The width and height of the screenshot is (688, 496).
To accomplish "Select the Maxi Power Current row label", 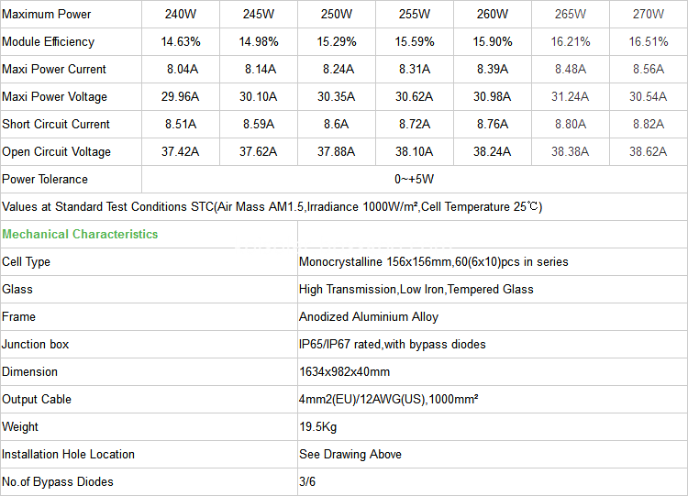I will pos(54,70).
